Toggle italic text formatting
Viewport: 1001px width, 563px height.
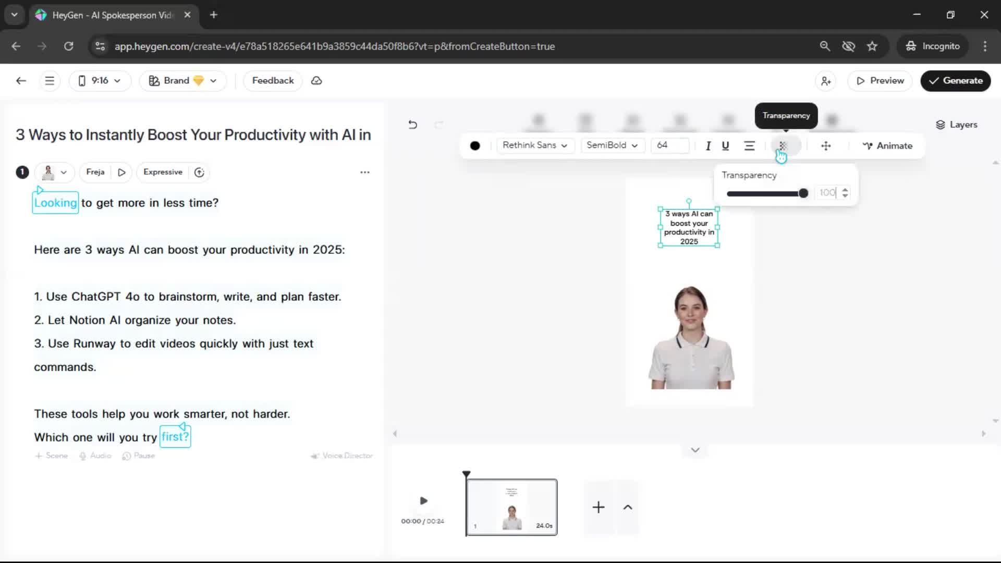pyautogui.click(x=707, y=146)
